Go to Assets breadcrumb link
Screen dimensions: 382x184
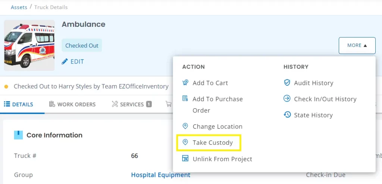pyautogui.click(x=19, y=7)
